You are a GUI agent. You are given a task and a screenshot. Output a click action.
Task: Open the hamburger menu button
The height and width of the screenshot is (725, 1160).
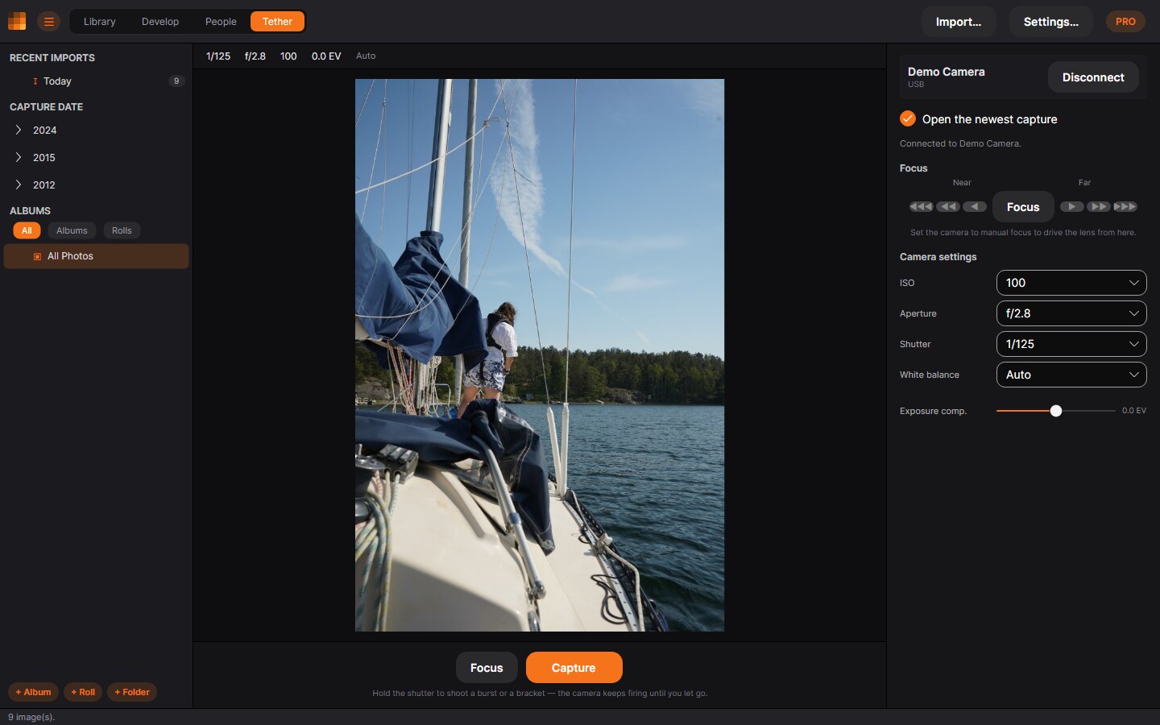[x=49, y=22]
